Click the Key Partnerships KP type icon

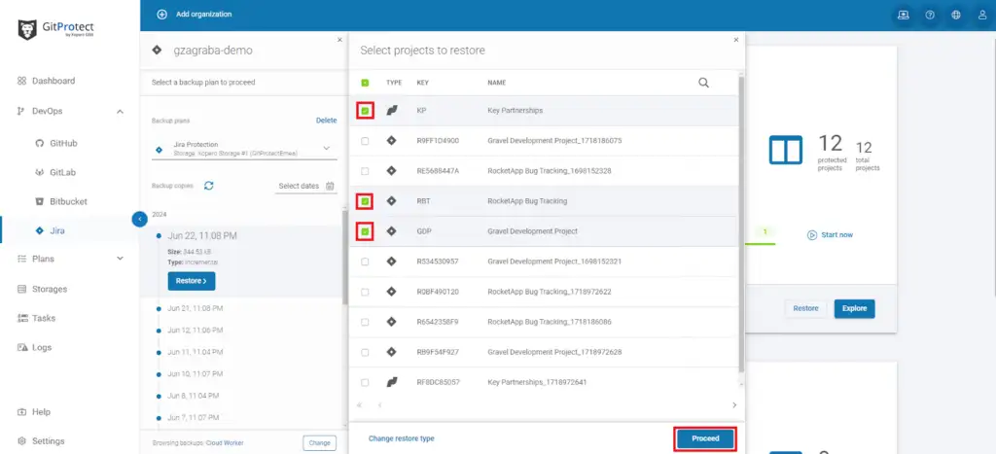(x=392, y=111)
